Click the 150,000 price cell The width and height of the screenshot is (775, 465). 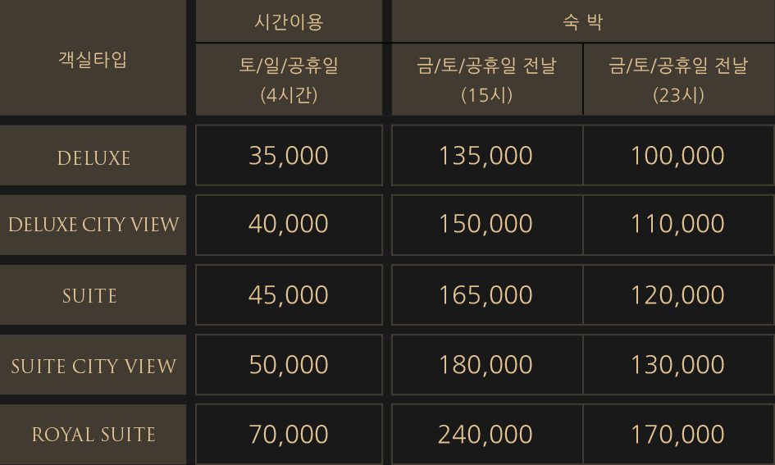[x=487, y=225]
